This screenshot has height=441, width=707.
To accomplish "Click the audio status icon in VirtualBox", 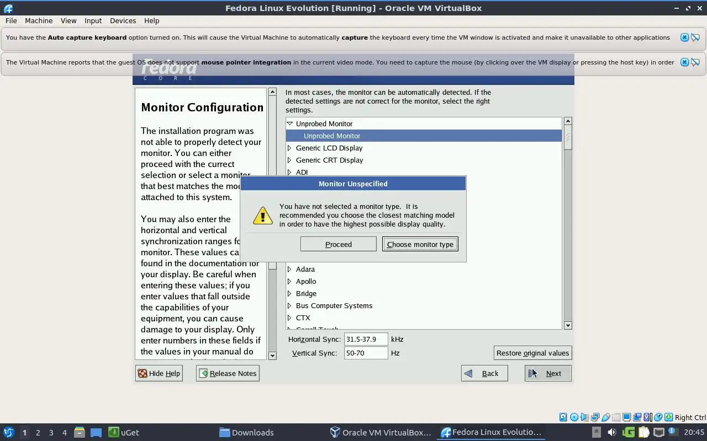I will click(584, 417).
